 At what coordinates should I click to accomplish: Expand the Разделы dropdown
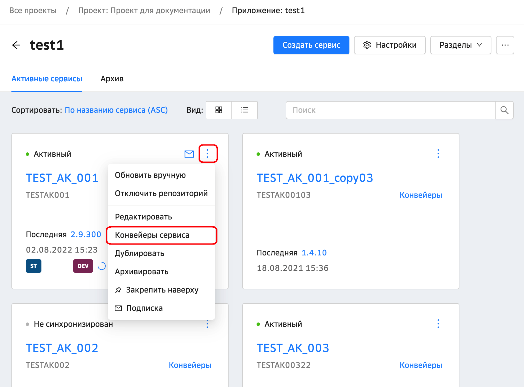tap(460, 45)
